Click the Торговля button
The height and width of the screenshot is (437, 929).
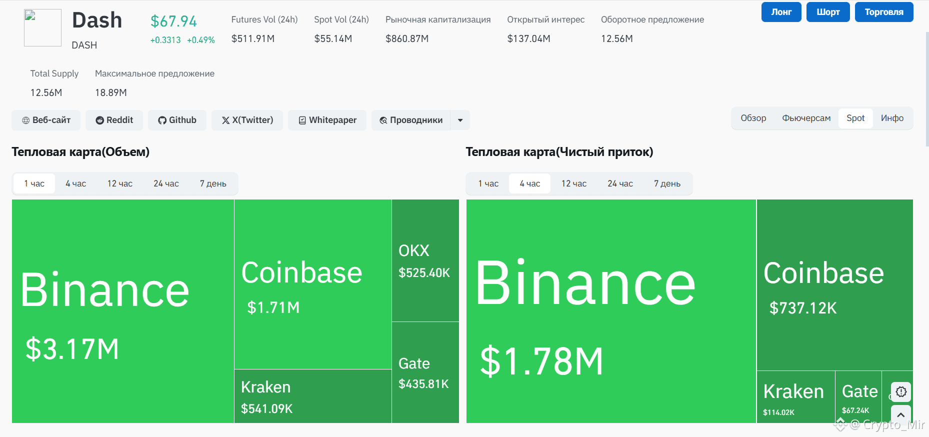(x=884, y=12)
